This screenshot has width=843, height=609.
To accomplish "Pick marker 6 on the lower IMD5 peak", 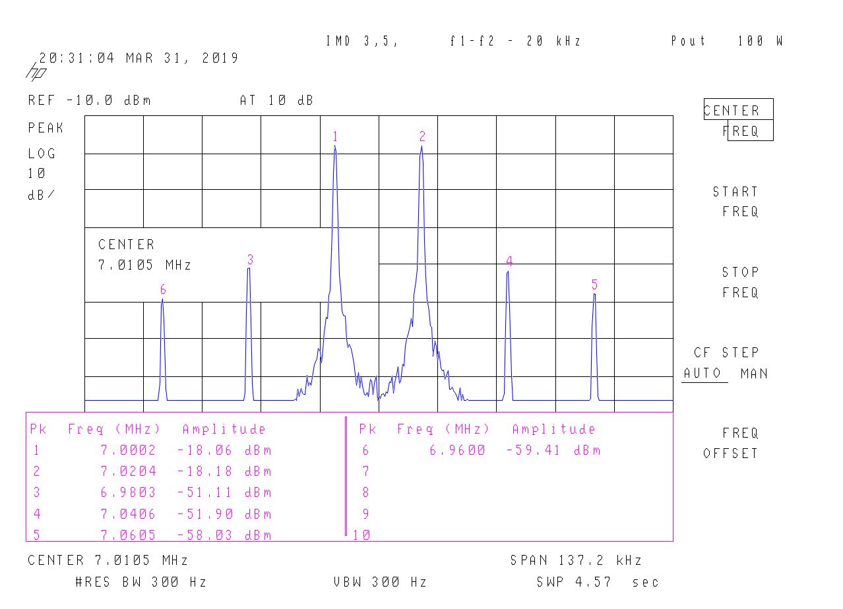I will (x=163, y=290).
